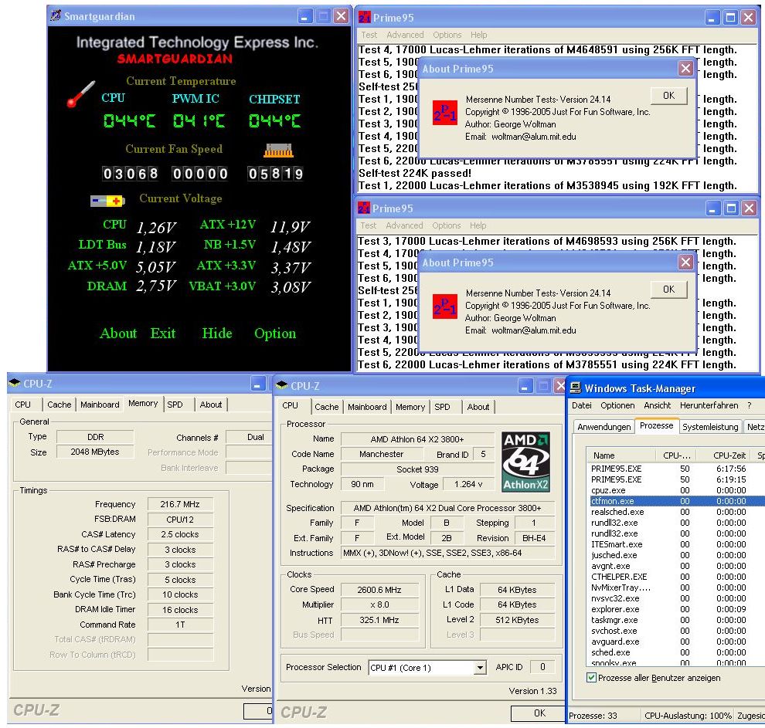Click OK in upper About Prime95 dialog

[x=669, y=96]
